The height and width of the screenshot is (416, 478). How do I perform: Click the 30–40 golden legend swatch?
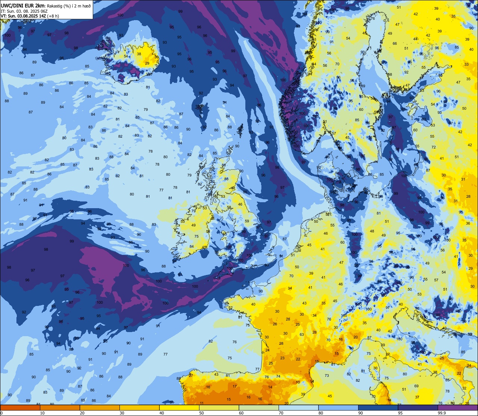coord(139,407)
